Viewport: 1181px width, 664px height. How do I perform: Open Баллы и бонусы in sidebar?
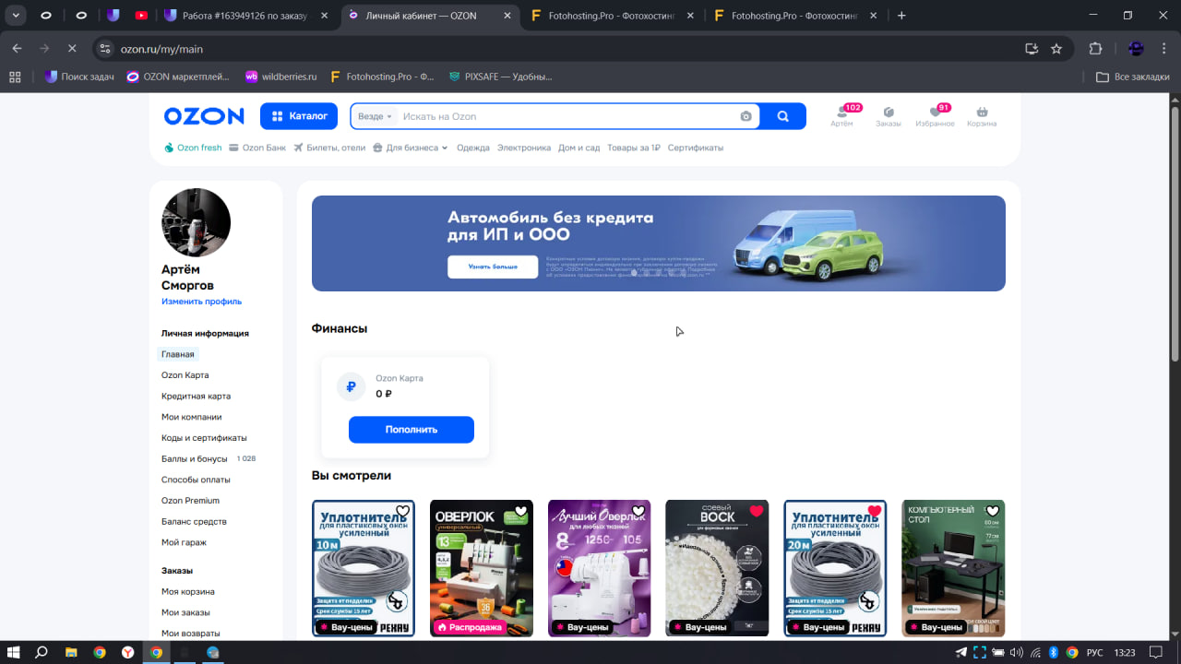point(195,458)
